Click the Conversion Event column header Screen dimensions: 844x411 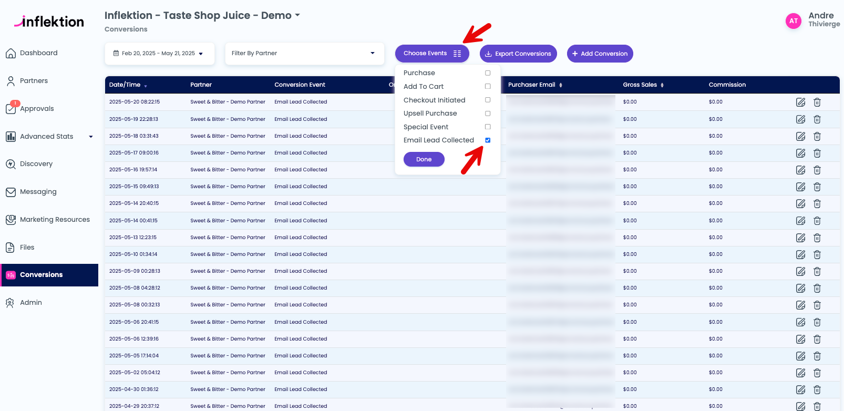[300, 85]
